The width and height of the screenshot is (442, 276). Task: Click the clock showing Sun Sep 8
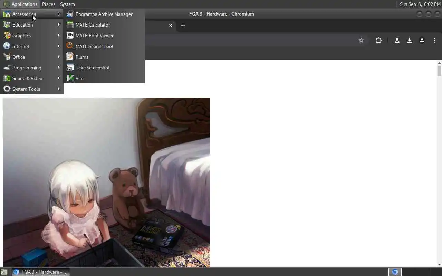(420, 4)
